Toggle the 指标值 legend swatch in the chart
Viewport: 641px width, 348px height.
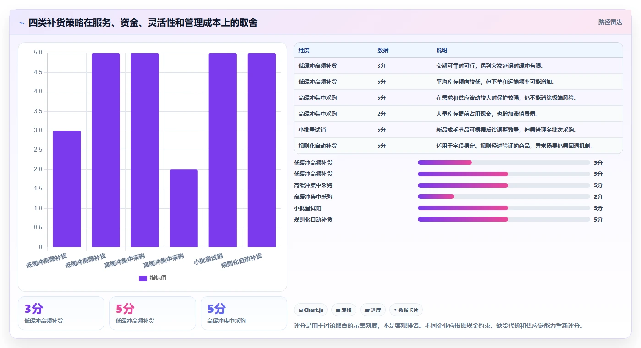(142, 278)
